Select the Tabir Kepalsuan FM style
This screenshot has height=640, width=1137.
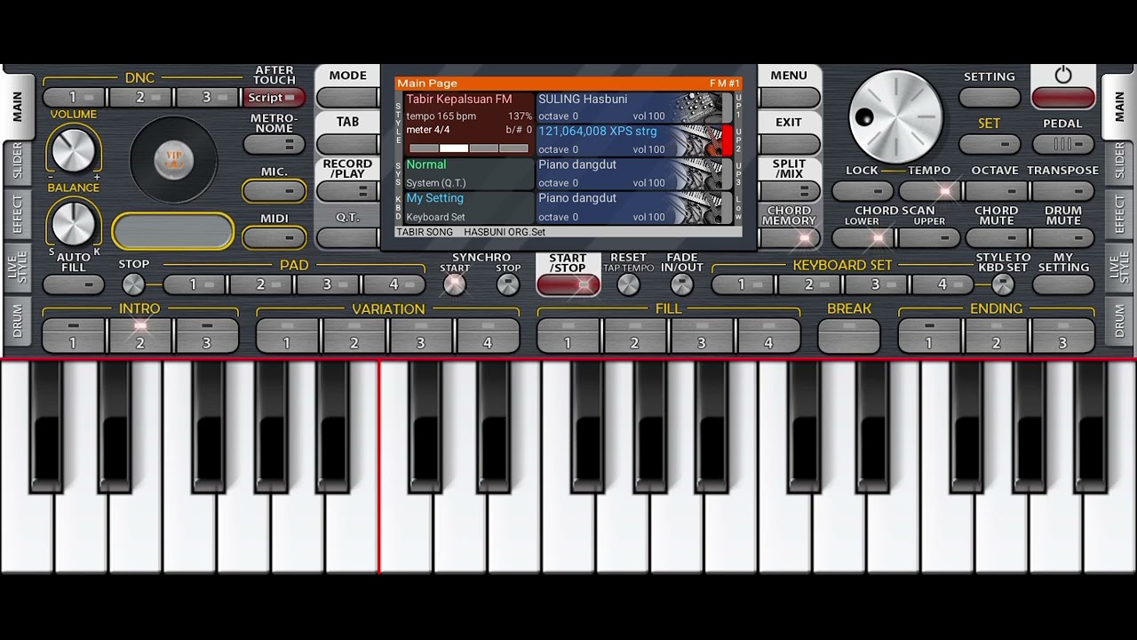[469, 124]
